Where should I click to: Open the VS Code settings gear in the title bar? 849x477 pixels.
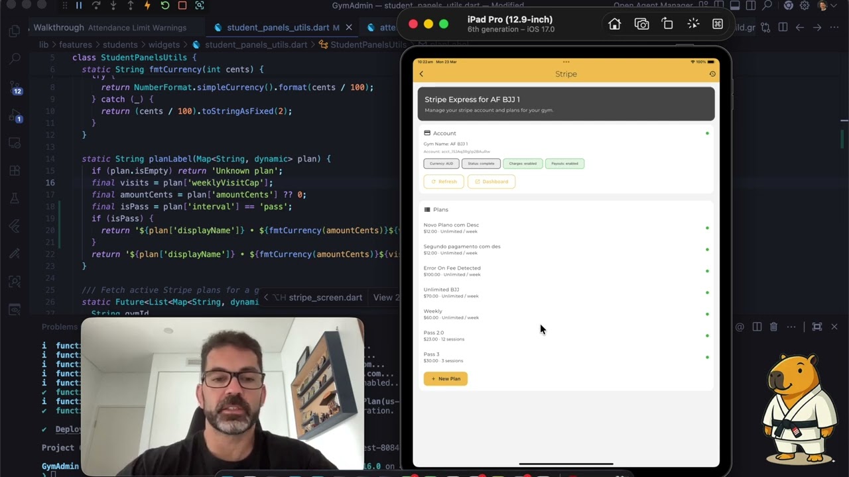coord(805,5)
